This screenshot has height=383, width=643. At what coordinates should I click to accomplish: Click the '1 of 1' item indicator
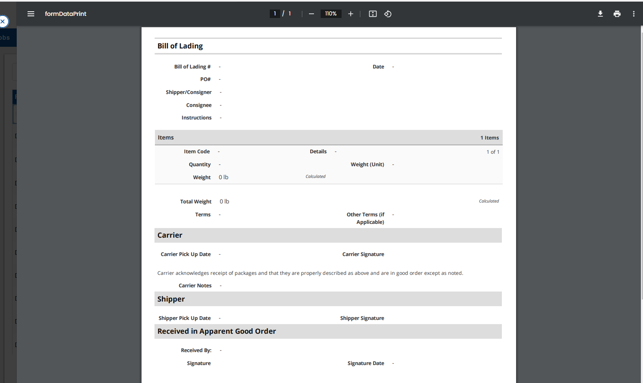tap(493, 152)
